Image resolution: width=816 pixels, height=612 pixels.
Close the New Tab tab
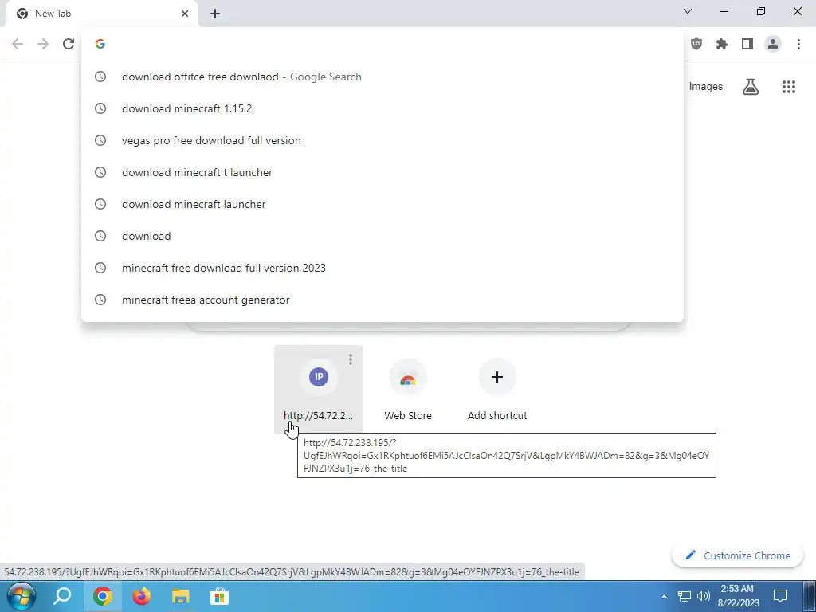click(x=185, y=14)
